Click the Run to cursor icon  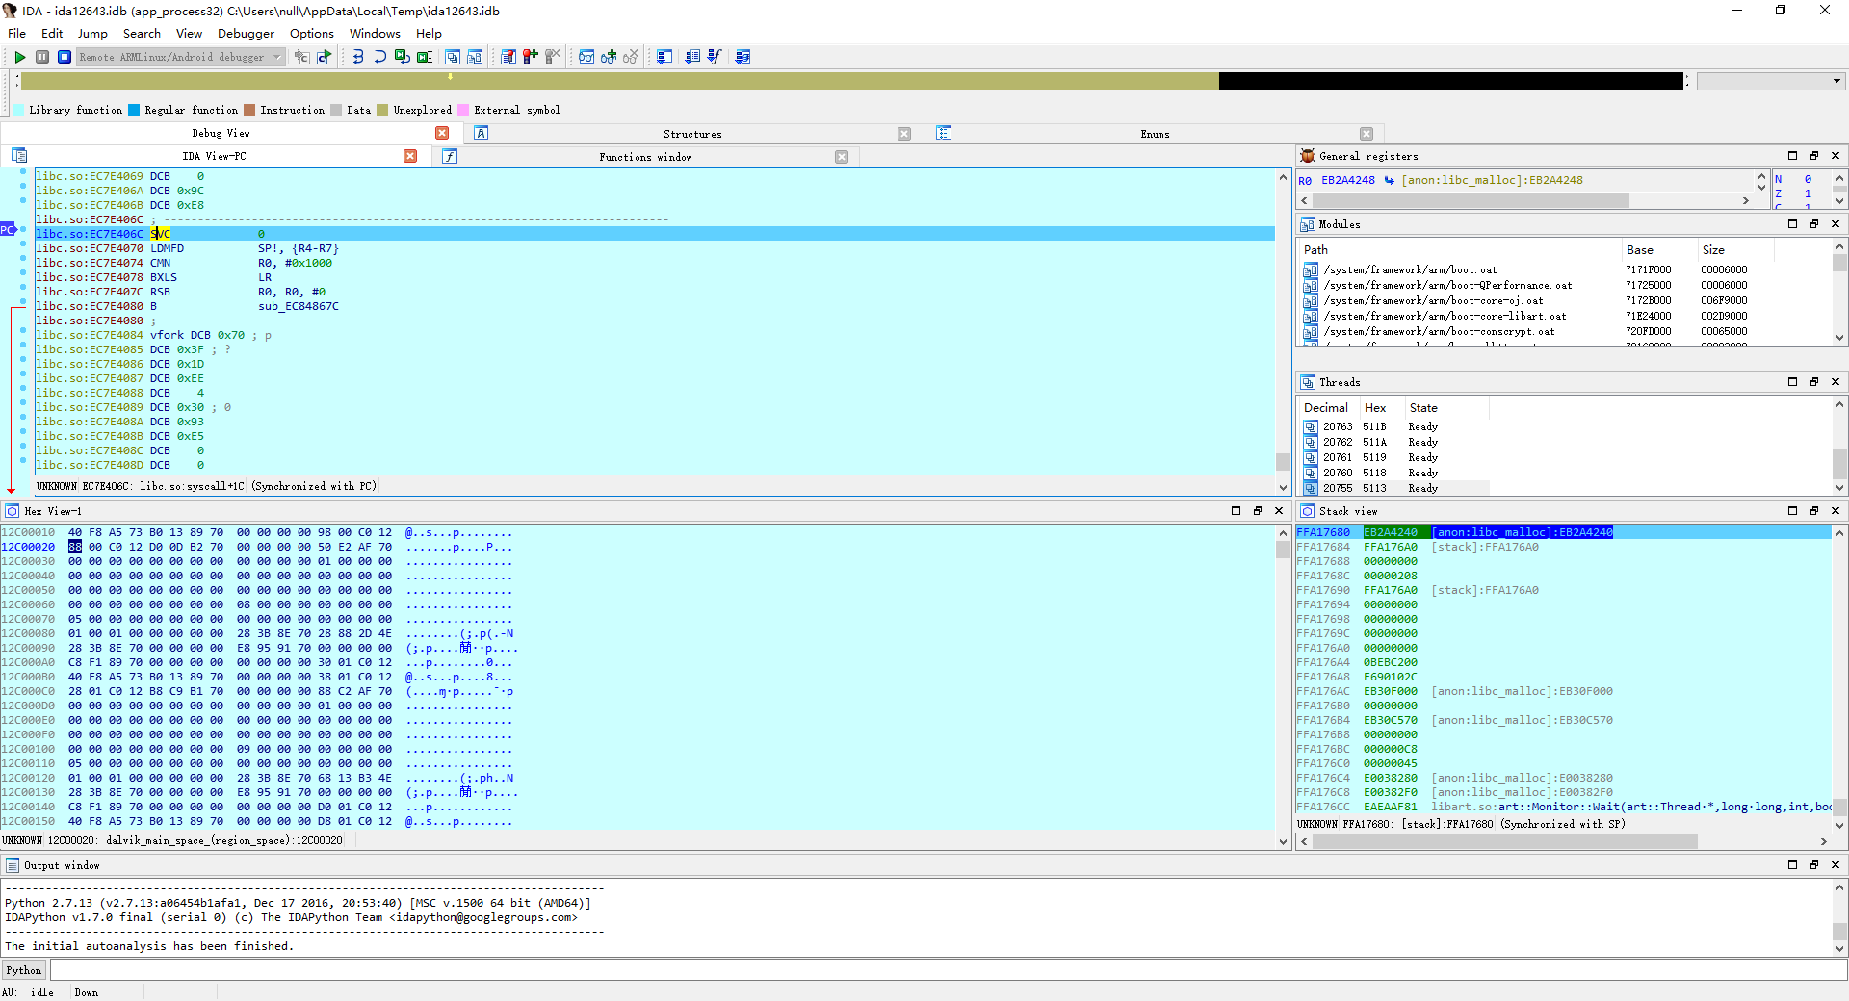425,57
